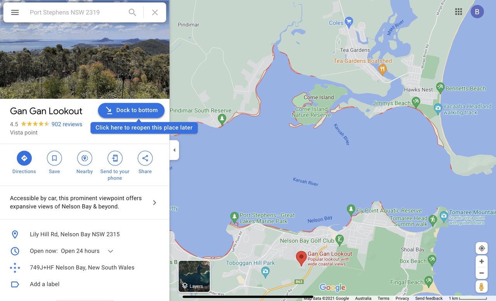Clear the search with the X icon
The image size is (496, 301).
click(x=155, y=12)
